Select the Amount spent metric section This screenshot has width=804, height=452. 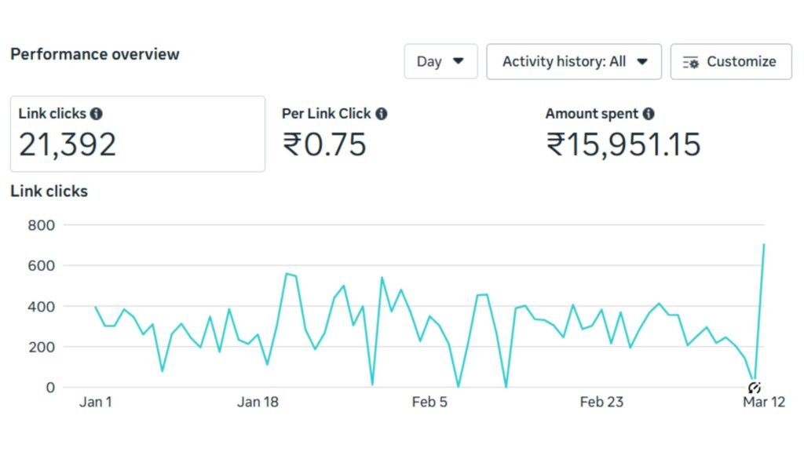623,133
